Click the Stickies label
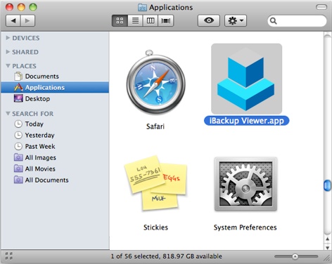Screen dimensions: 332x264 (155, 227)
